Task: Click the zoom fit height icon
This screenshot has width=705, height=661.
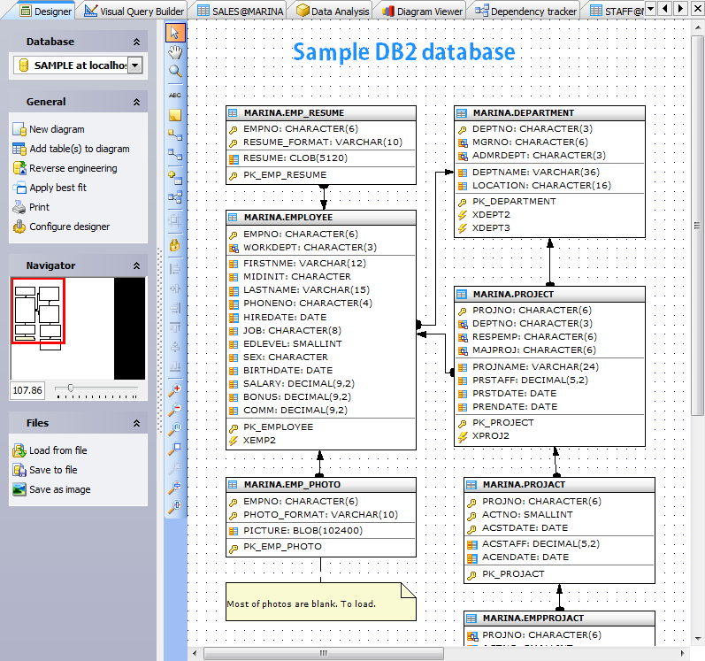Action: (175, 488)
